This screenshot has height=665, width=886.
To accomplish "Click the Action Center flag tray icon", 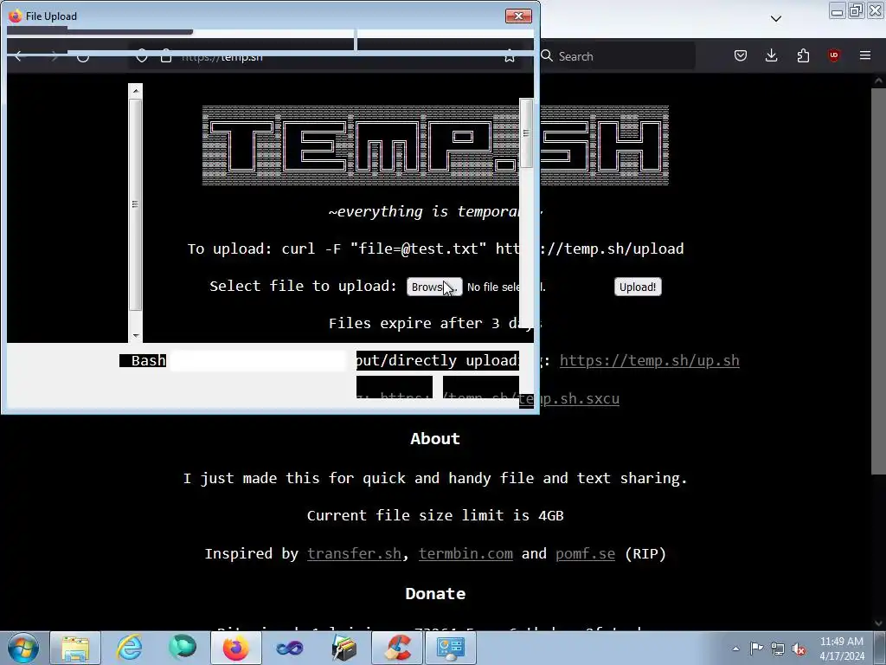I will click(756, 649).
